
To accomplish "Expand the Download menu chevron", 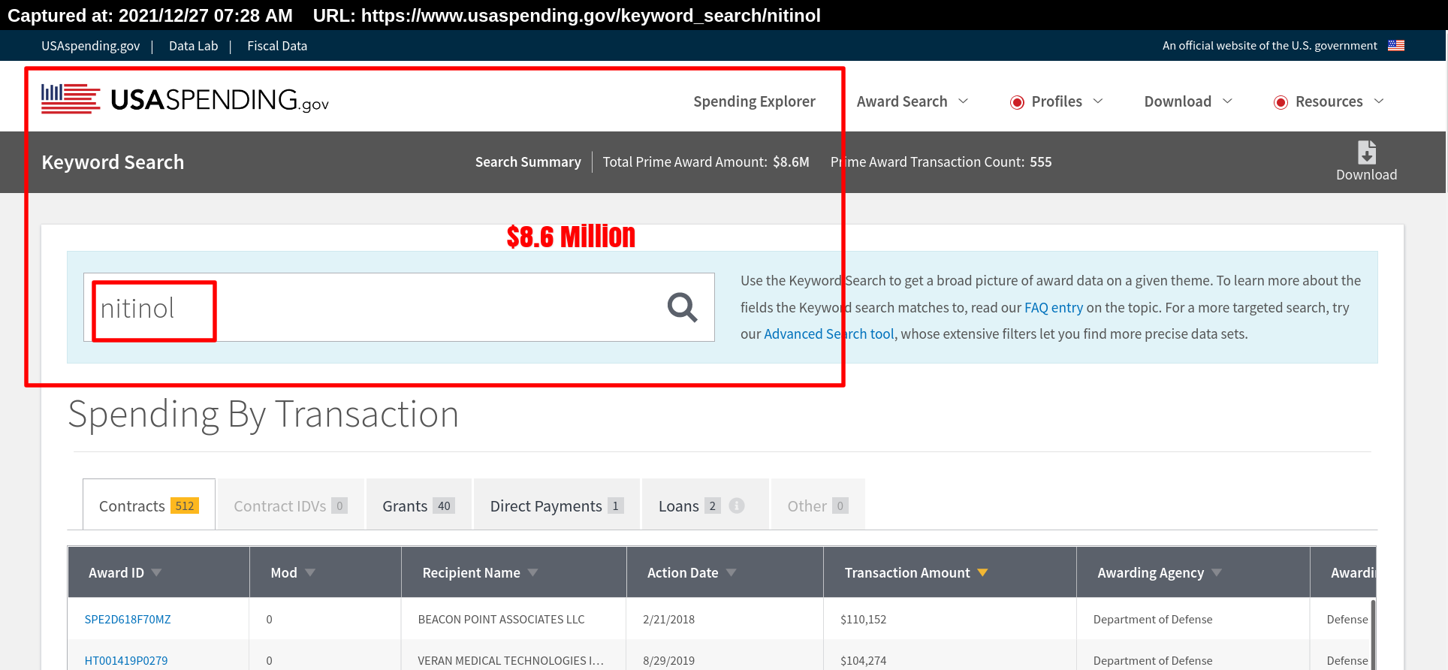I will [x=1228, y=101].
